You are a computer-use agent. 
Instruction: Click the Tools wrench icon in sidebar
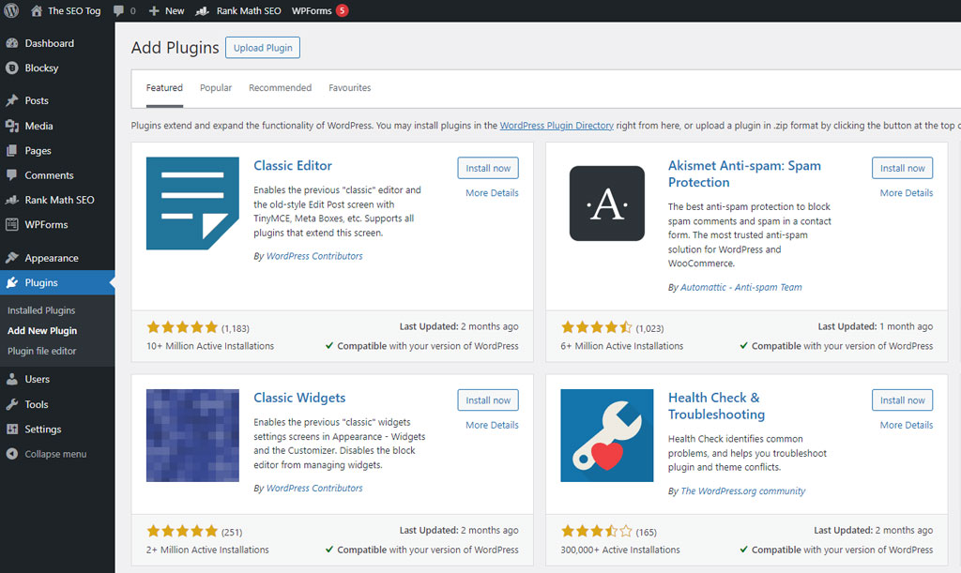pos(11,404)
